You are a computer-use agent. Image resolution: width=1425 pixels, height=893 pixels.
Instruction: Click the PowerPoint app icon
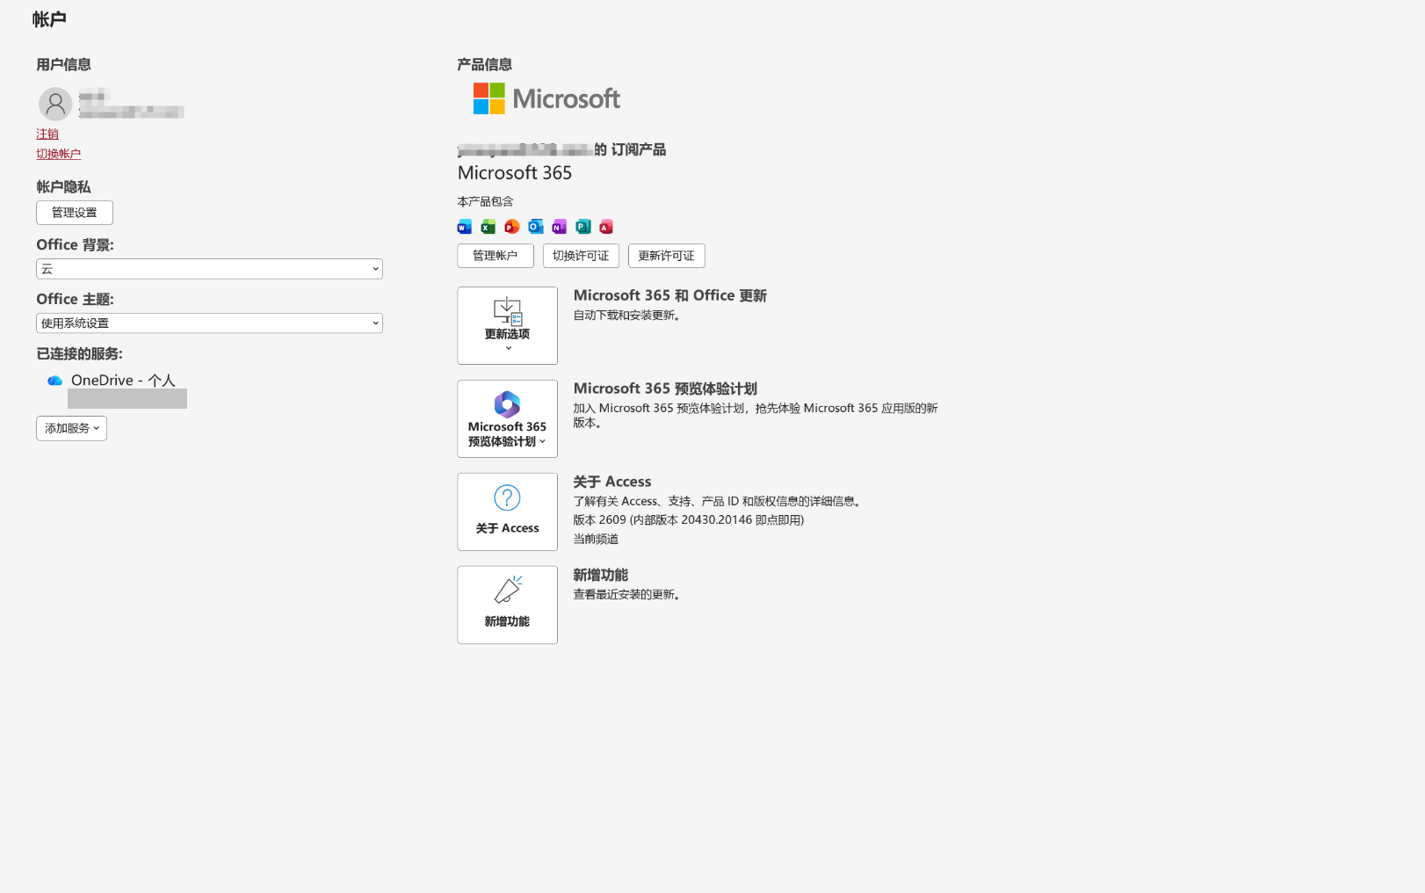(512, 227)
